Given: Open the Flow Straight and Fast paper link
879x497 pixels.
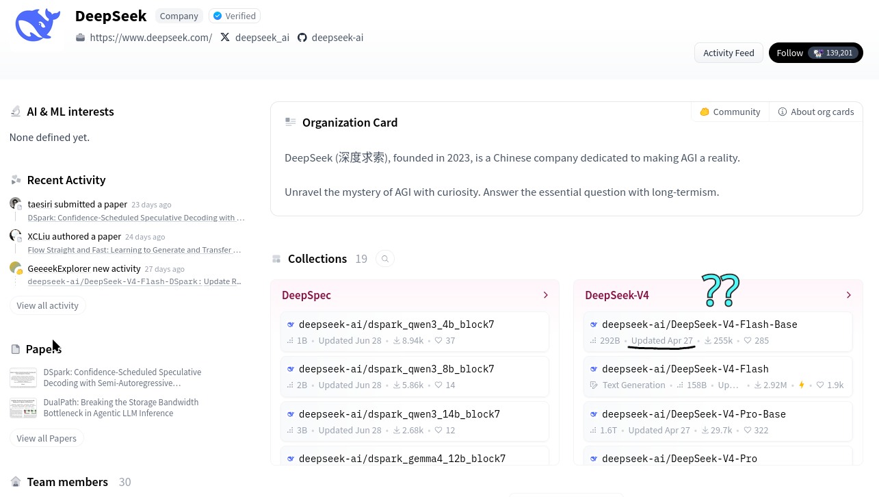Looking at the screenshot, I should [134, 250].
